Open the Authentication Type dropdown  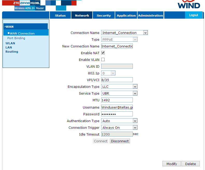pos(119,121)
